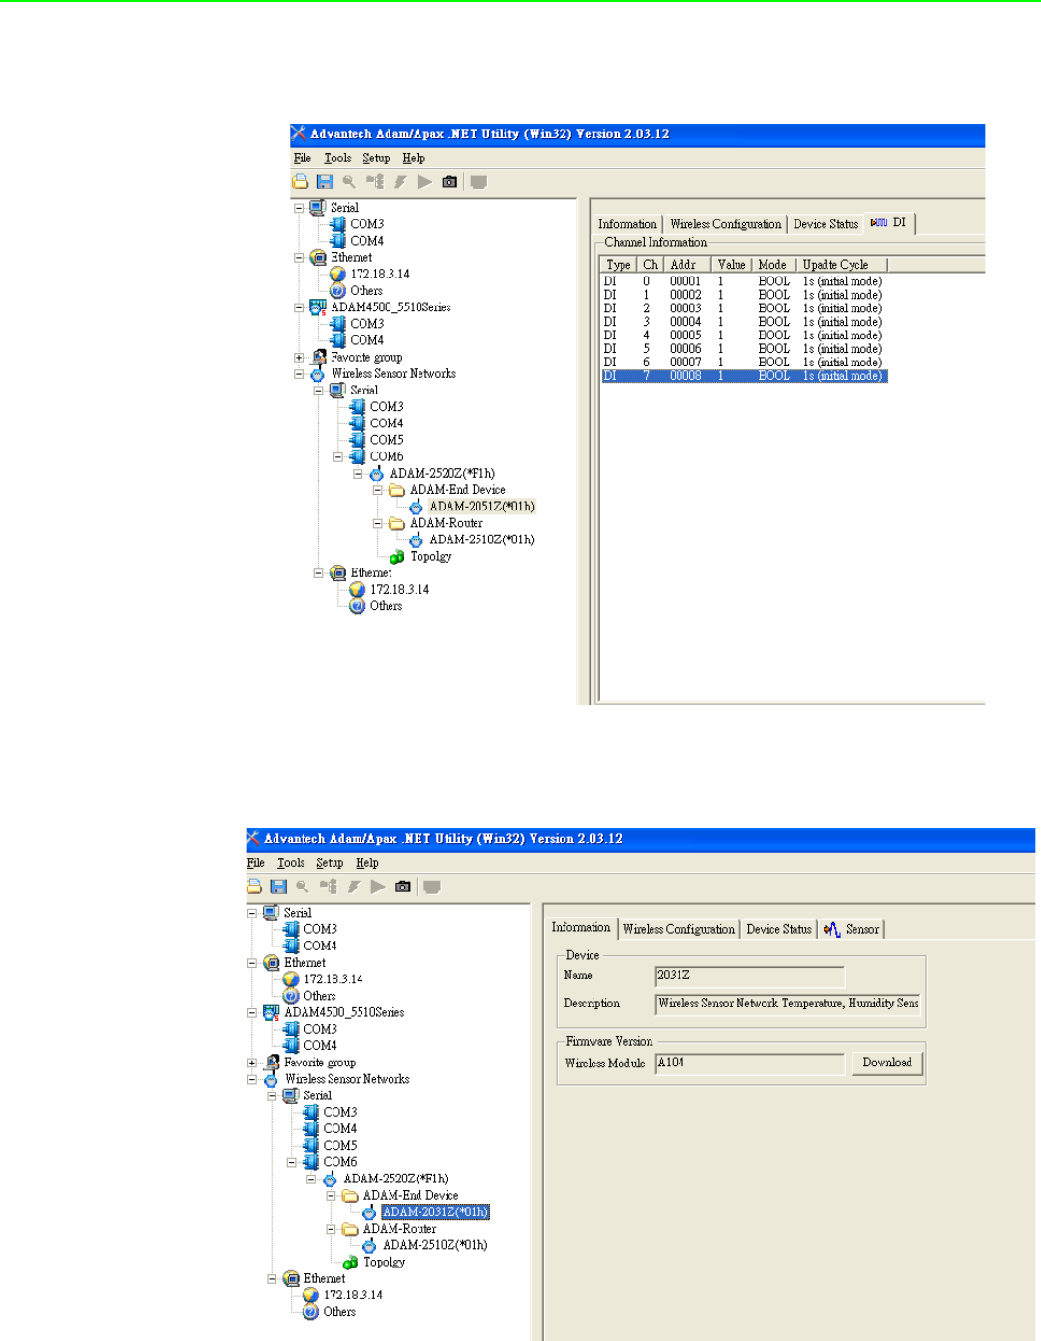Click the Addr column header
Screen dimensions: 1041x1341
click(688, 265)
